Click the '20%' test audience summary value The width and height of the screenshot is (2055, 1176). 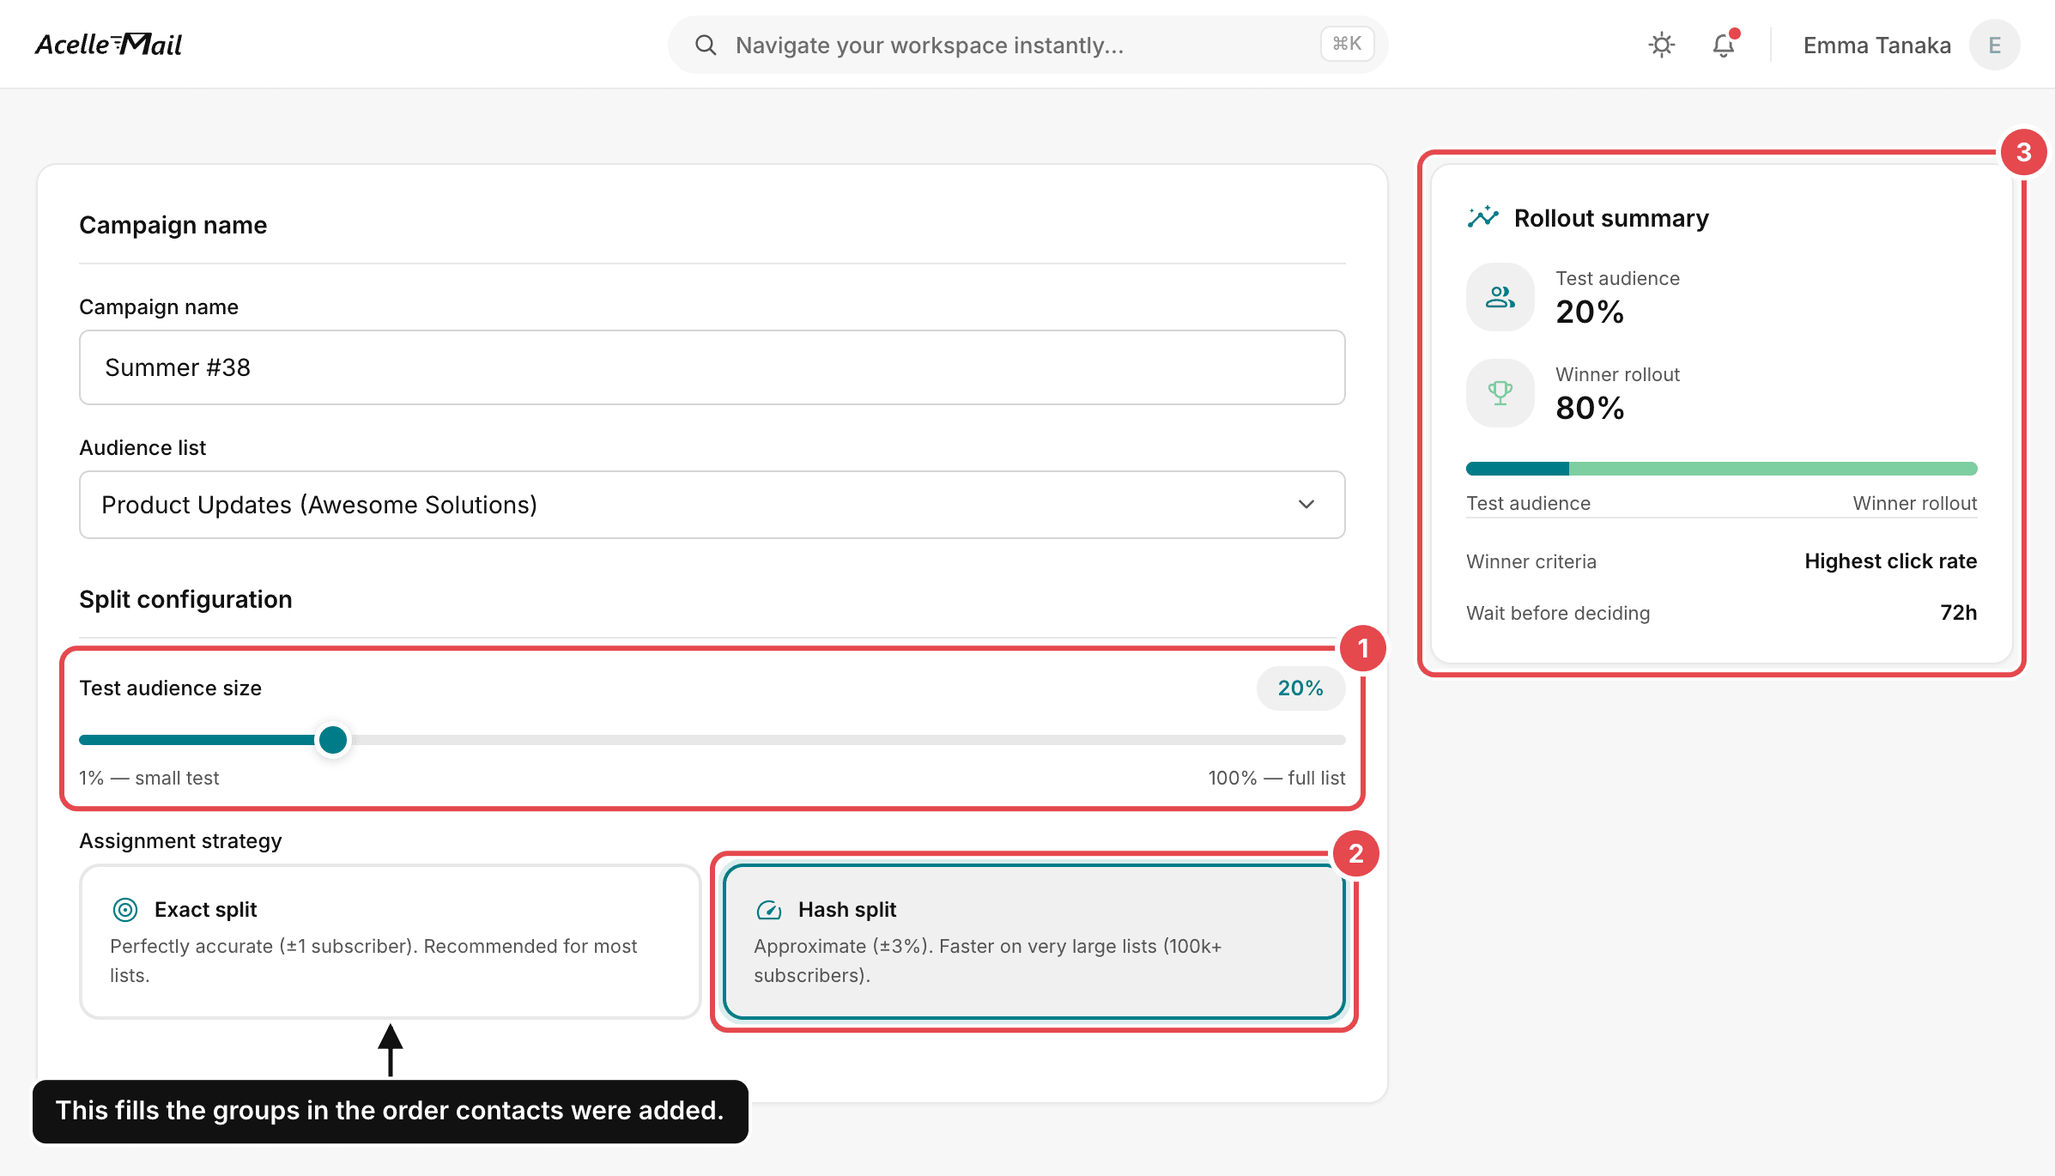pyautogui.click(x=1590, y=312)
